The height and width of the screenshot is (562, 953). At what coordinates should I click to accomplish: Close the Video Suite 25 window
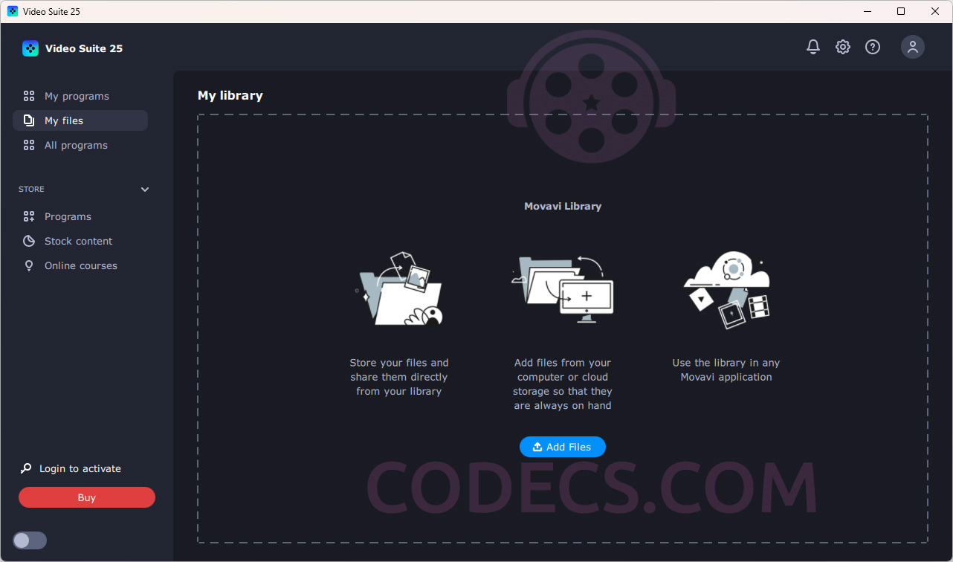click(x=935, y=11)
